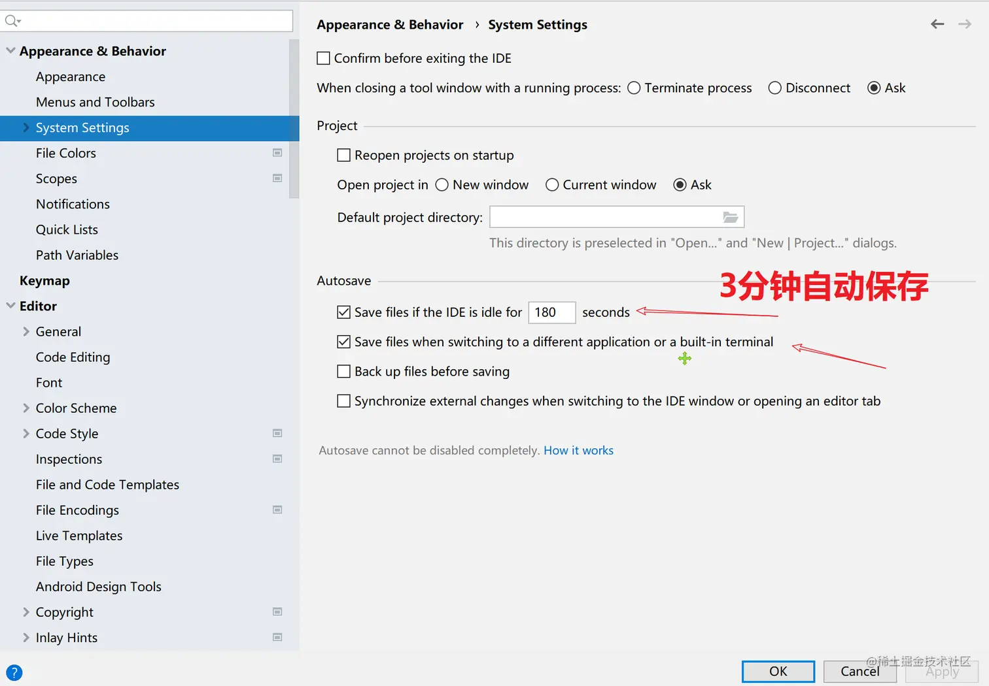Click the project-level icon beside Copyright

[277, 612]
